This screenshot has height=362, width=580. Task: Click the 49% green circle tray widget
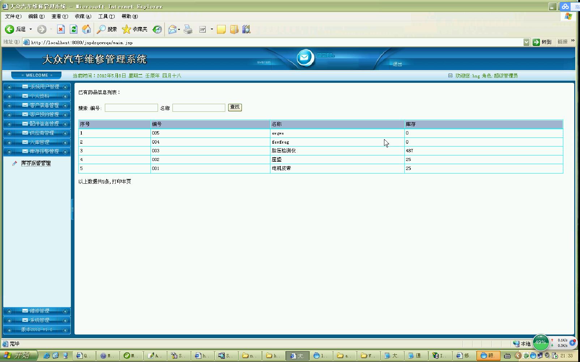541,342
